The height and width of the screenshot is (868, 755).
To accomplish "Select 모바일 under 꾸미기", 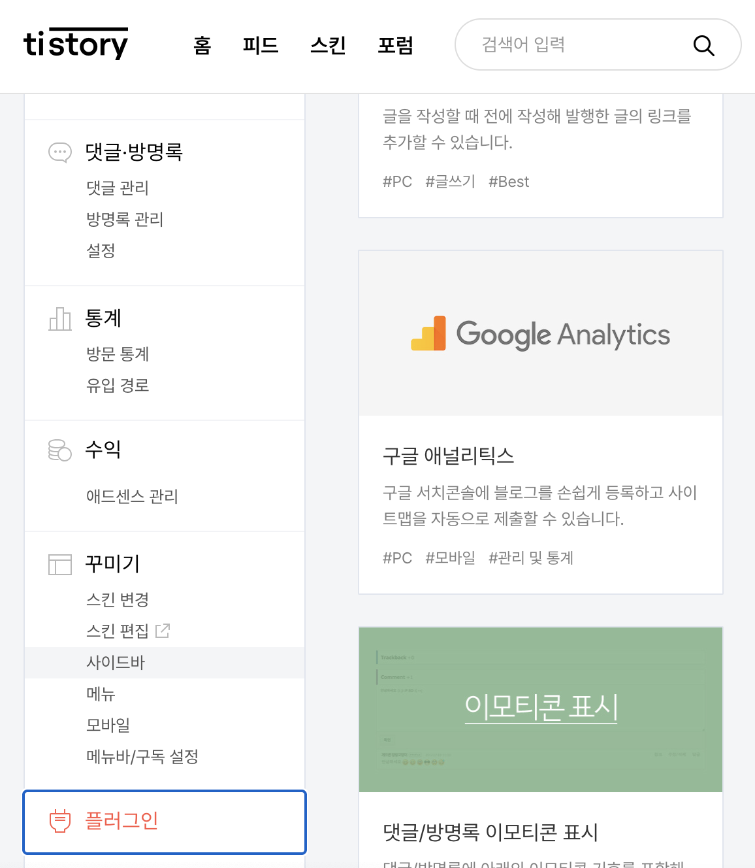I will [108, 725].
